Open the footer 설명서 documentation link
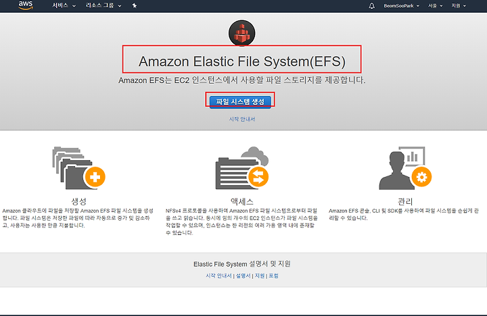 click(243, 275)
